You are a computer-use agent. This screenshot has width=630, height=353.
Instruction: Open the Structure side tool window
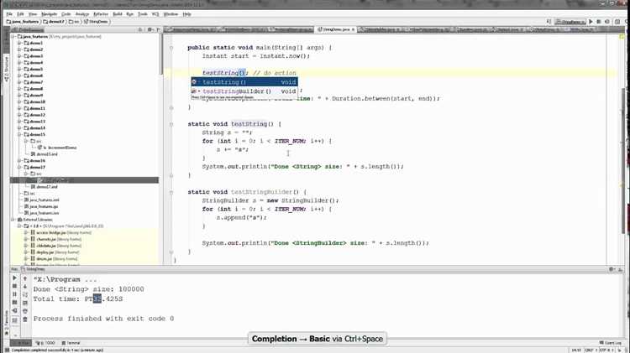6,69
